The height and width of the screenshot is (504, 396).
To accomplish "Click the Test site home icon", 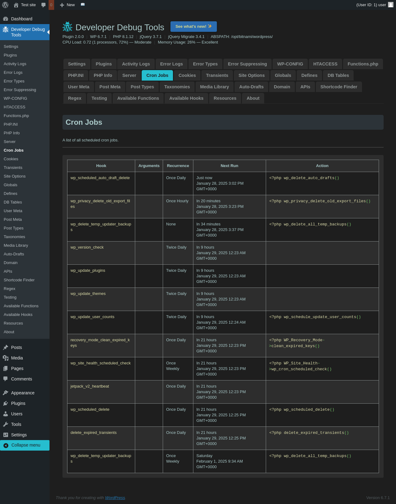I will (x=16, y=5).
